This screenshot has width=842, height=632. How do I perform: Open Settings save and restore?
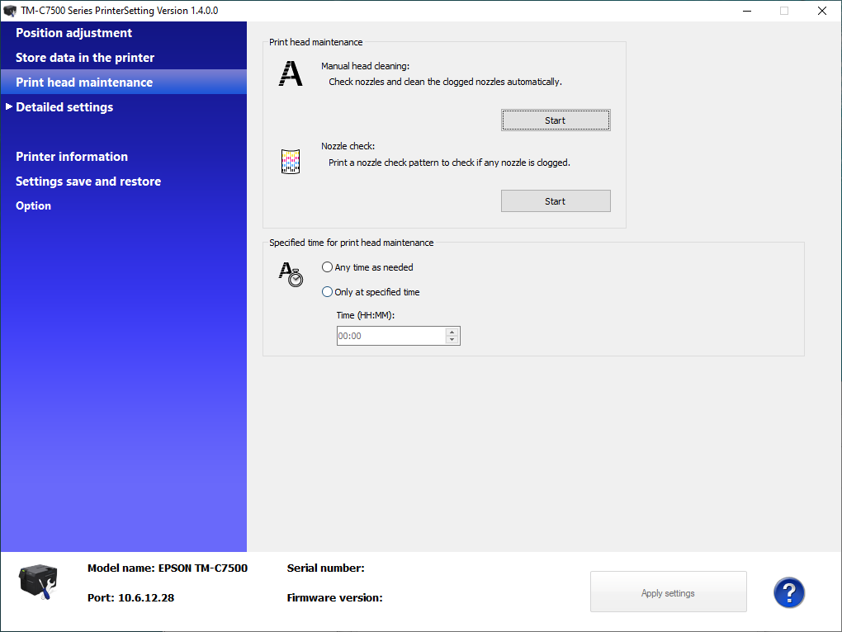(x=88, y=182)
